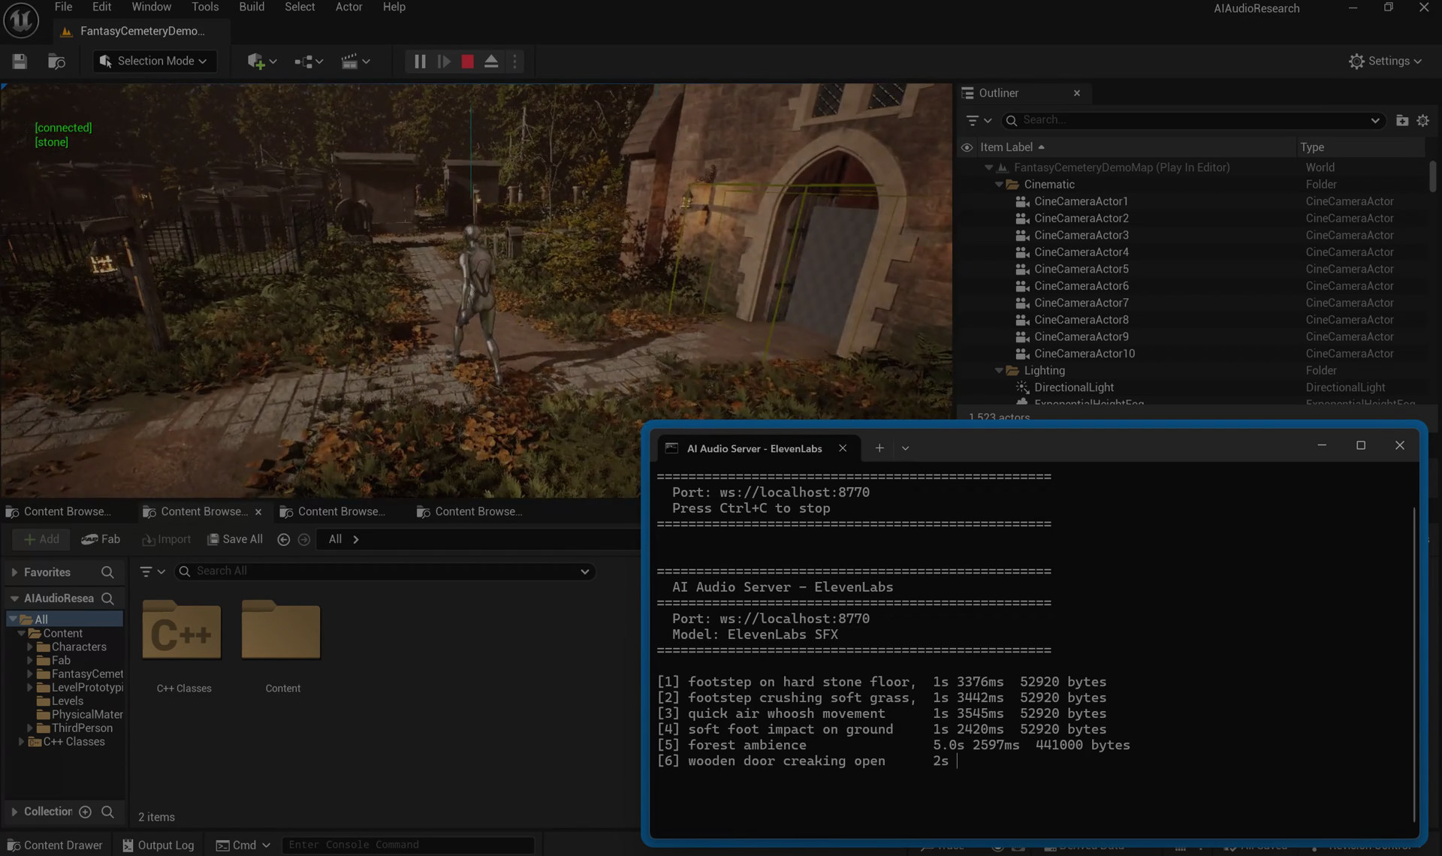Open the Build menu
1442x856 pixels.
coord(252,7)
